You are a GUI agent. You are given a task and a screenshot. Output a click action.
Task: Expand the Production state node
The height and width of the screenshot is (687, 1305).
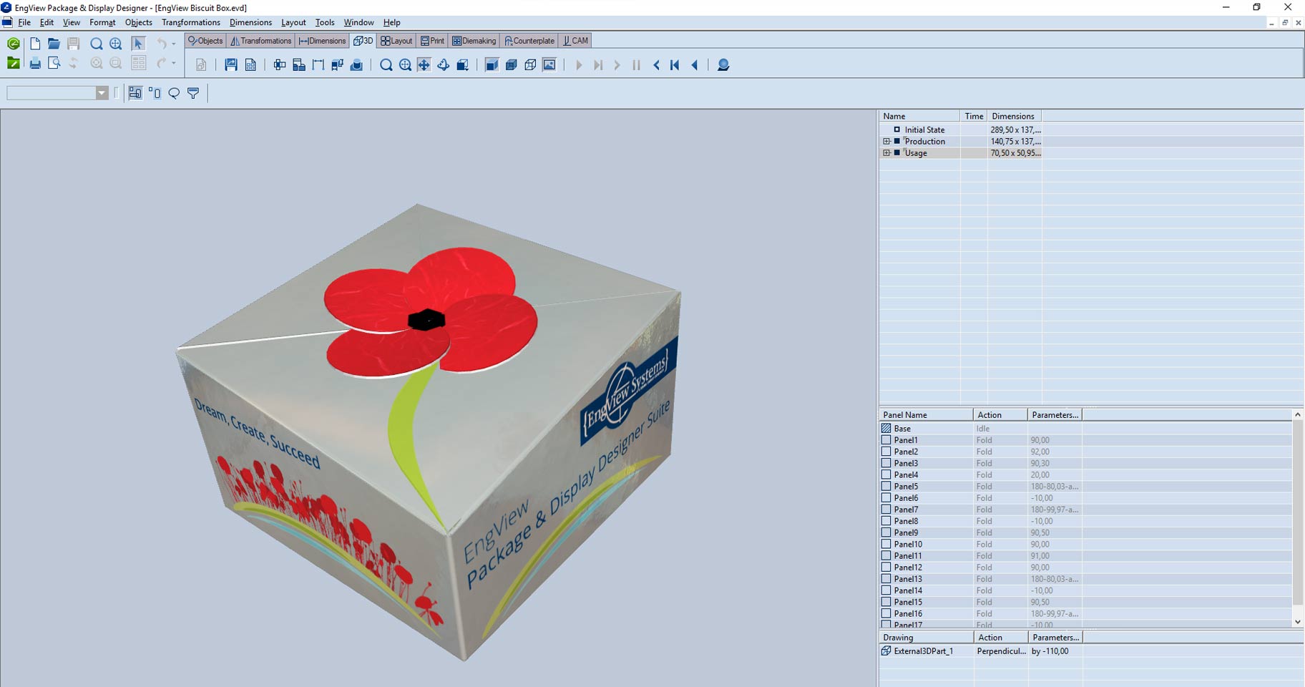point(886,141)
